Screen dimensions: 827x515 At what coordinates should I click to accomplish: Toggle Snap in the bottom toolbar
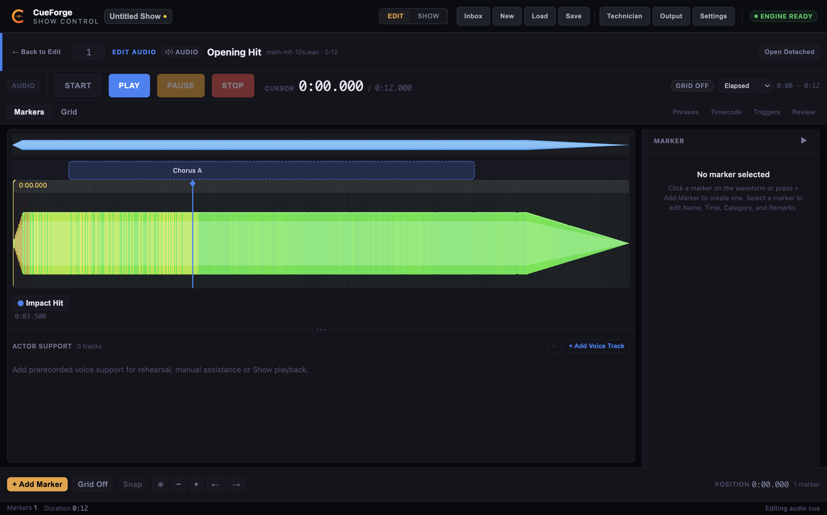(x=133, y=484)
